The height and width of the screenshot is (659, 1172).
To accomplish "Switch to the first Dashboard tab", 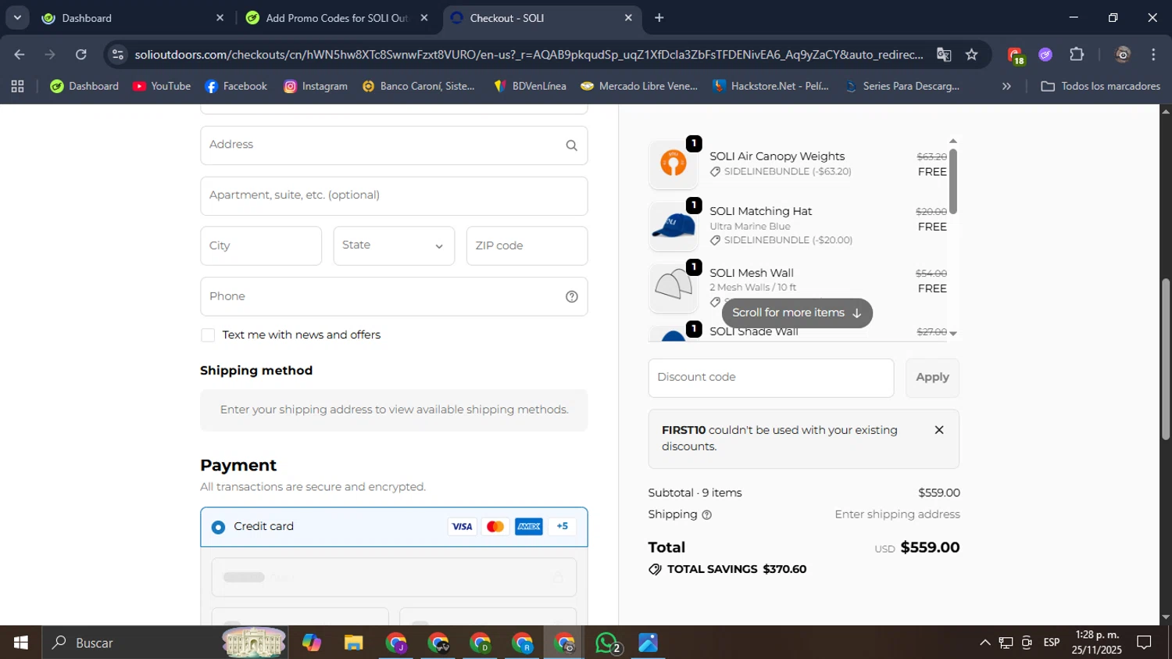I will 131,18.
